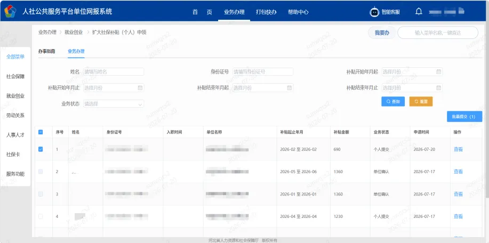Image resolution: width=489 pixels, height=243 pixels.
Task: Tick the checkbox for row 4
Action: tap(41, 216)
